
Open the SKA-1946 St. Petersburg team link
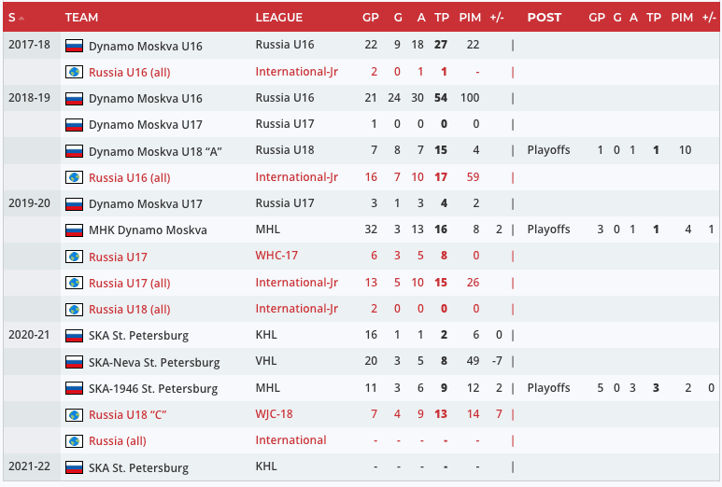[153, 388]
